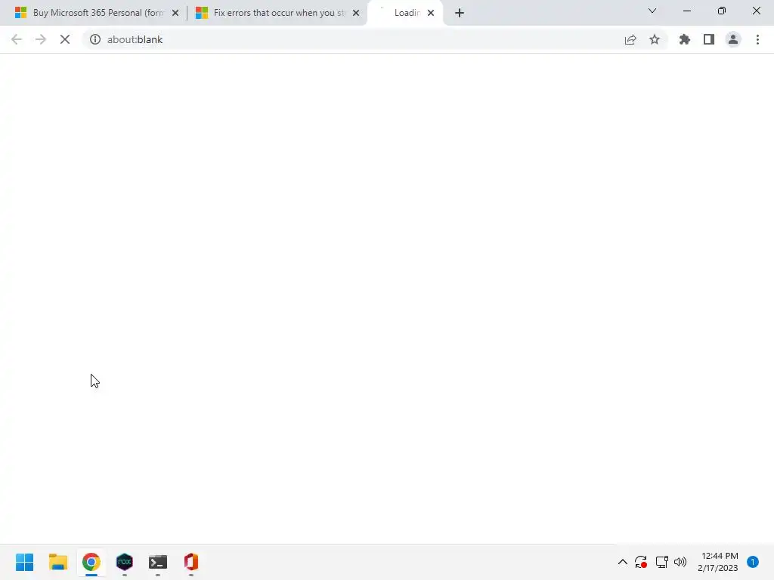The image size is (774, 580).
Task: Expand the tab search chevron
Action: [652, 11]
